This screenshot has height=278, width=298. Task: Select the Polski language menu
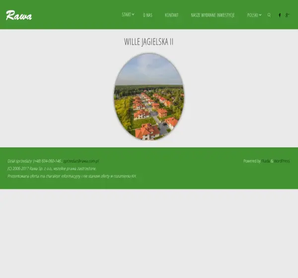click(x=253, y=15)
